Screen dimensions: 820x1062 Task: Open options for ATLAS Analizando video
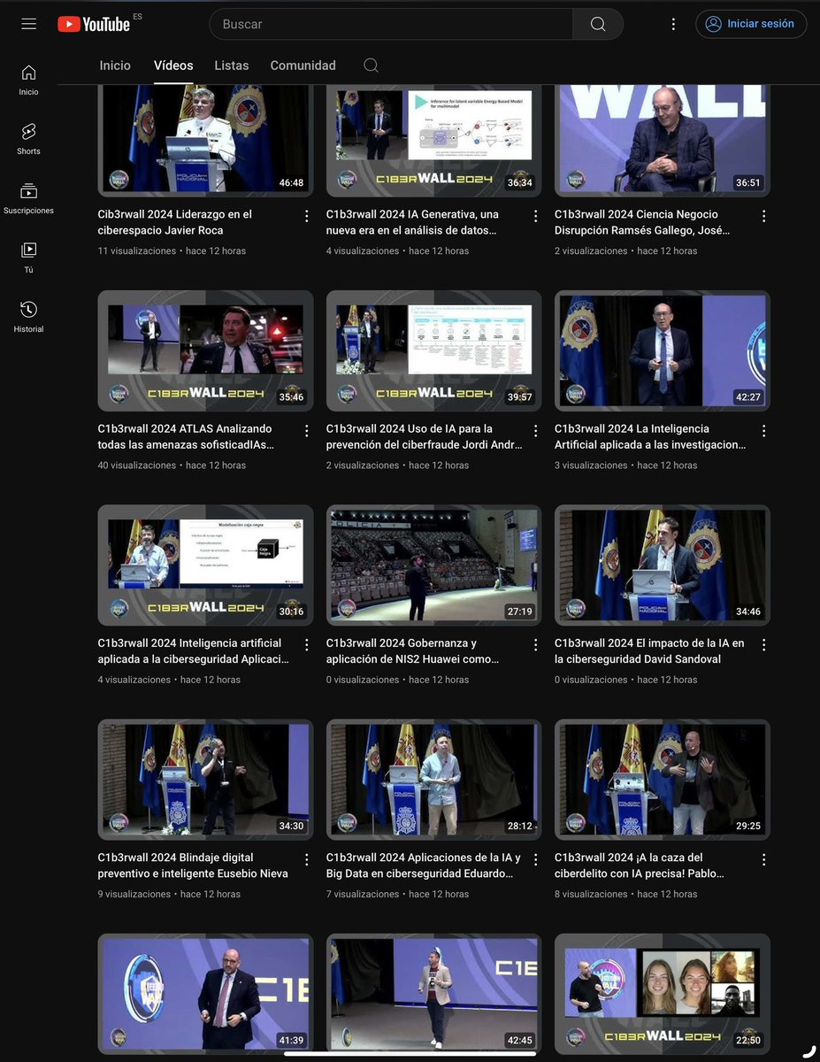pos(307,431)
